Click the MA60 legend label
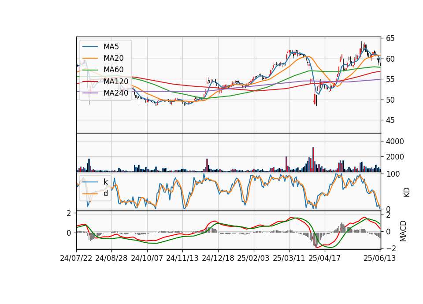423x304 pixels. click(113, 70)
